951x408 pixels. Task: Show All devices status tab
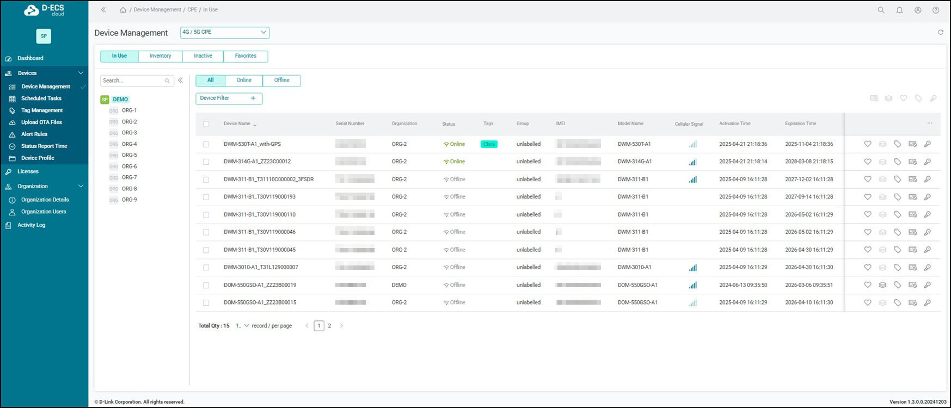[x=210, y=81]
